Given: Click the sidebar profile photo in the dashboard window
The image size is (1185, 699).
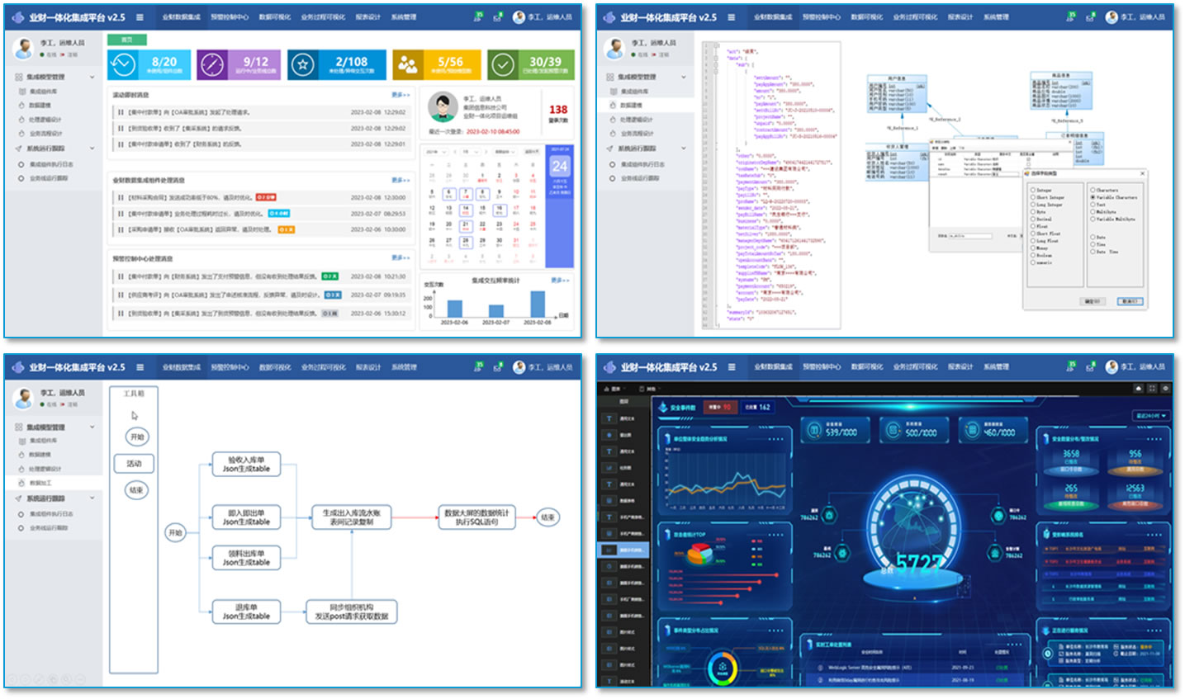Looking at the screenshot, I should click(x=23, y=49).
